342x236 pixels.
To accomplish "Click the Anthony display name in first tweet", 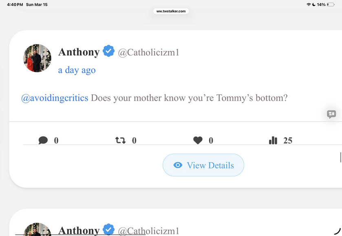I will pyautogui.click(x=79, y=52).
